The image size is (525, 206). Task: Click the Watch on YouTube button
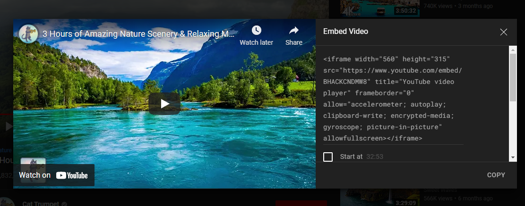tap(53, 175)
